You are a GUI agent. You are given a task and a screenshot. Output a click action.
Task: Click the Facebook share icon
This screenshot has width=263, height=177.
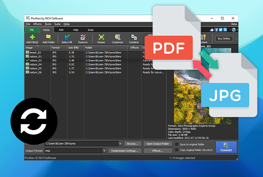point(216,30)
